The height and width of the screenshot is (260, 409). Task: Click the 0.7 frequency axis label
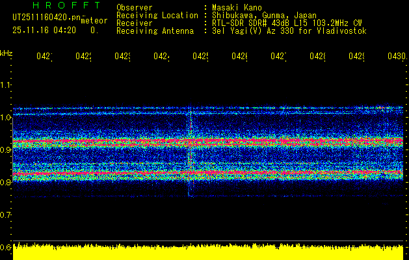(x=6, y=215)
